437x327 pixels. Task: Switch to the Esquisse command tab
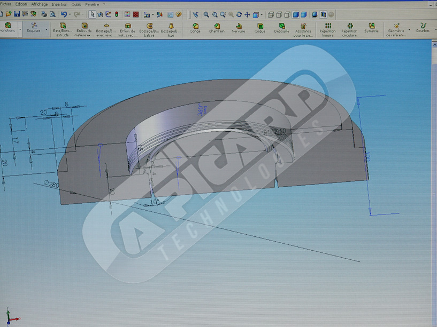[34, 28]
